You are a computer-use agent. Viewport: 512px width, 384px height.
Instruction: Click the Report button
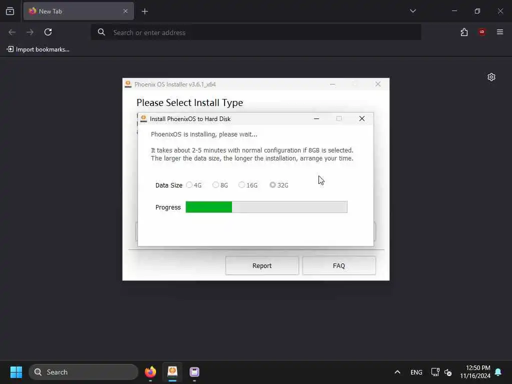[262, 266]
